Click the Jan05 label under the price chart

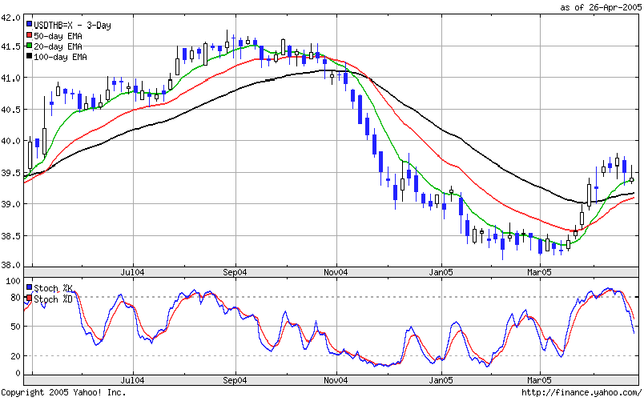tap(441, 272)
